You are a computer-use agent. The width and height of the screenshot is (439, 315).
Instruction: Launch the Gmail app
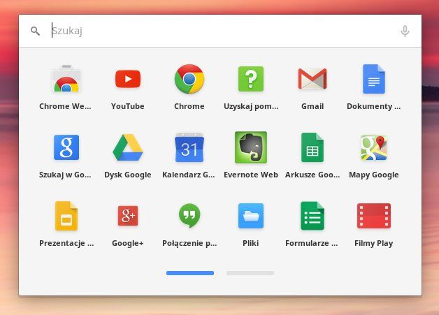(x=312, y=79)
